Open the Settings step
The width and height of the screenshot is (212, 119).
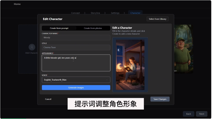click(115, 13)
